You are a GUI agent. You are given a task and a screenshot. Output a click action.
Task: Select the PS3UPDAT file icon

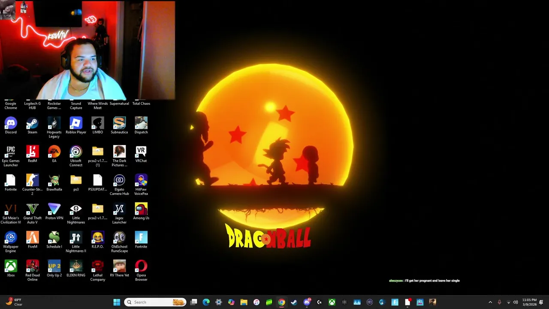coord(97,183)
